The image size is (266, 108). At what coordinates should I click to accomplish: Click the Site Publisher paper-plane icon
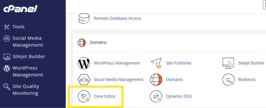[x=156, y=63]
